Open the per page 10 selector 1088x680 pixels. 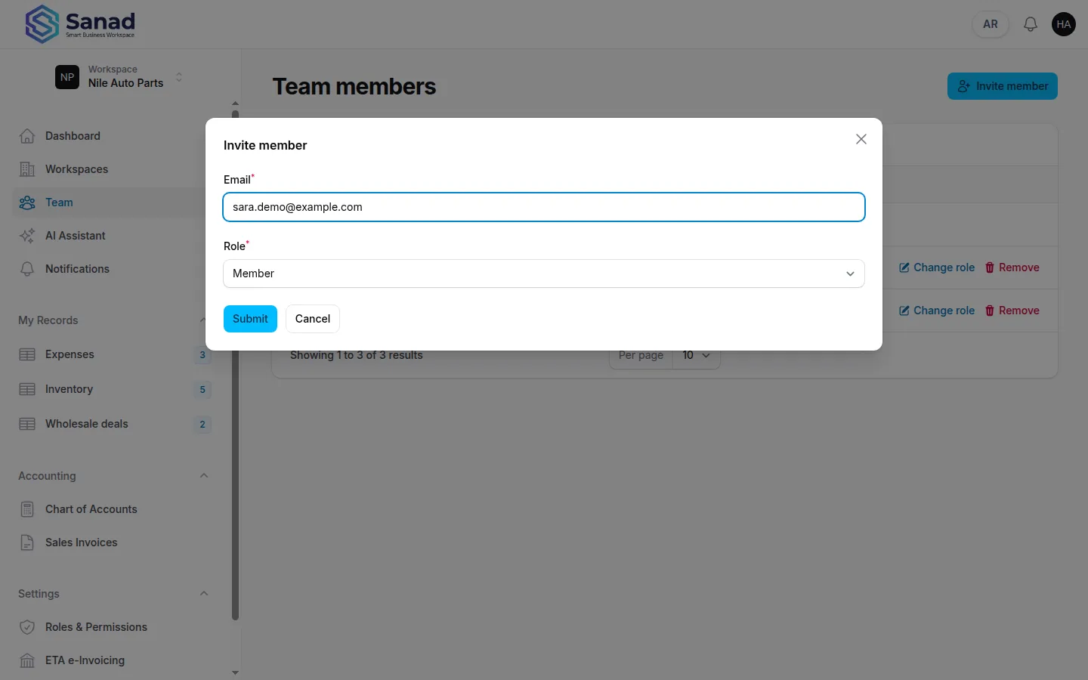(696, 355)
